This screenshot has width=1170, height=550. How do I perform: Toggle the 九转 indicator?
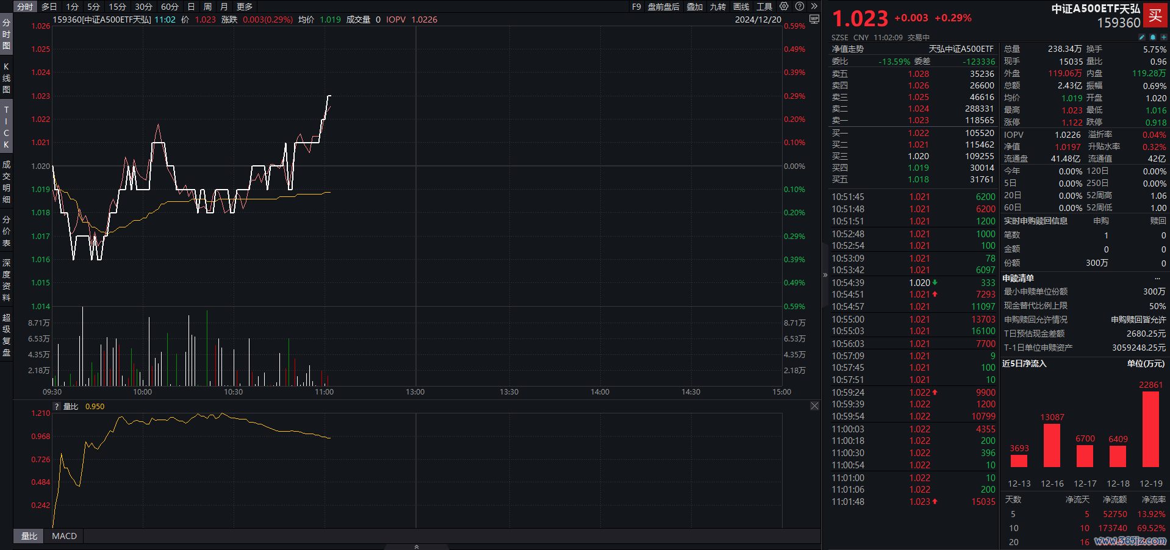pyautogui.click(x=718, y=7)
